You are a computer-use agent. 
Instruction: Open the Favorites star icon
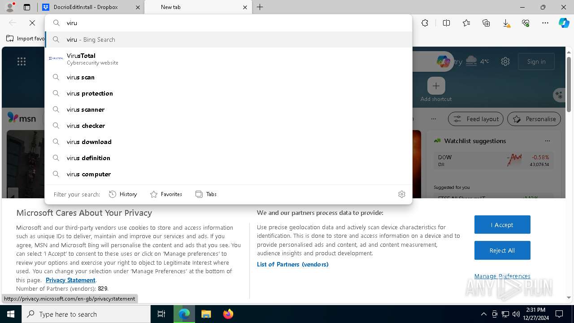(x=466, y=23)
